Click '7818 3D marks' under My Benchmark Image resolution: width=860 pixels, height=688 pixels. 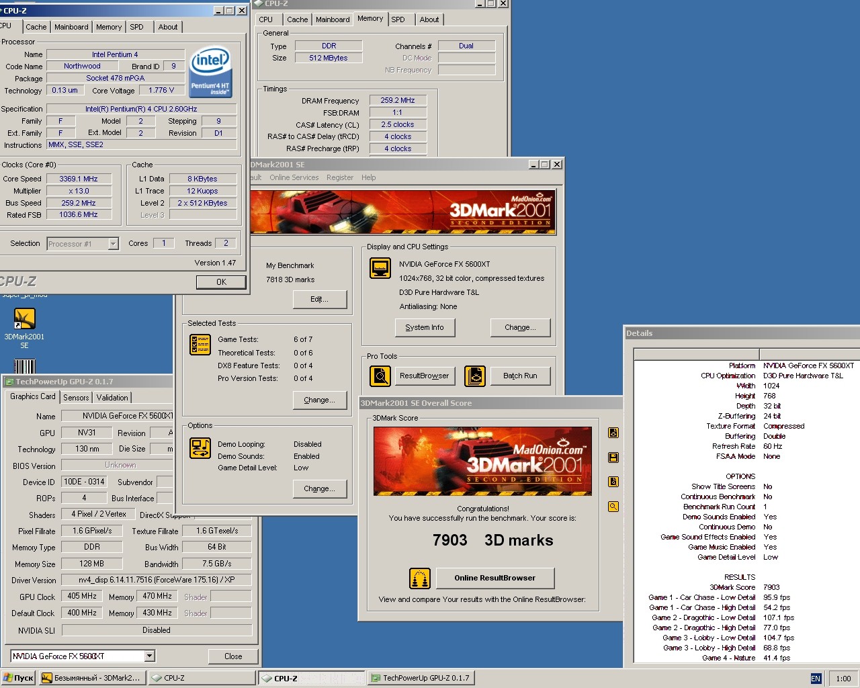click(290, 279)
